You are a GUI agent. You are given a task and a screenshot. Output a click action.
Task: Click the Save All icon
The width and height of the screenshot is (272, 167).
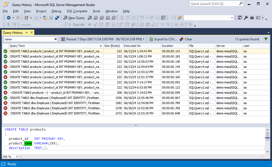[x=57, y=18]
